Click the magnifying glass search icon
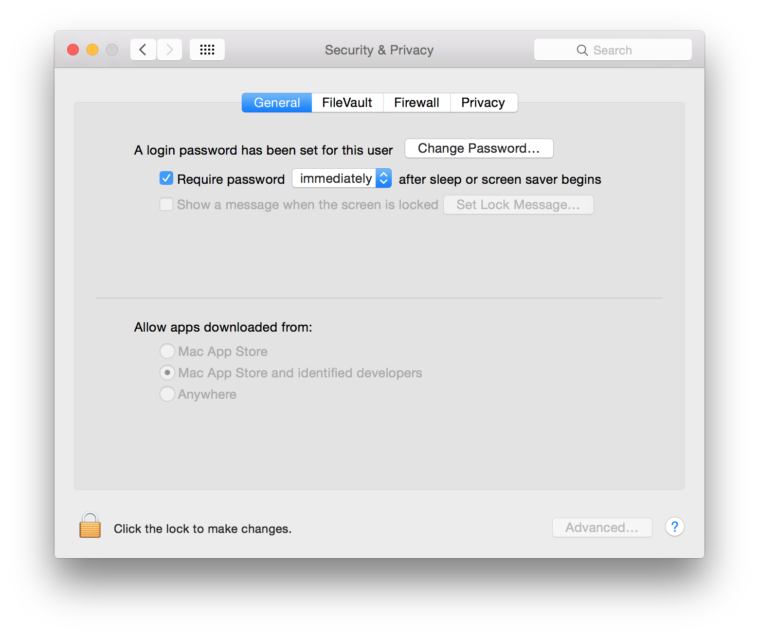759x636 pixels. click(582, 50)
